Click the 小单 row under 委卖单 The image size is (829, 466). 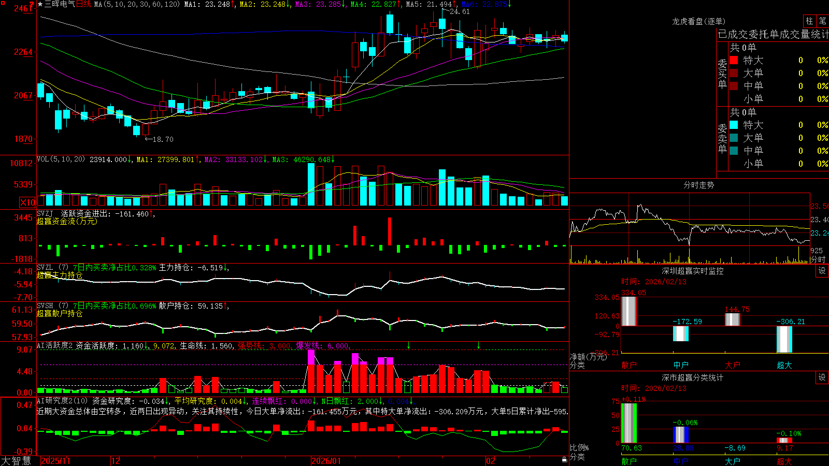click(x=778, y=164)
